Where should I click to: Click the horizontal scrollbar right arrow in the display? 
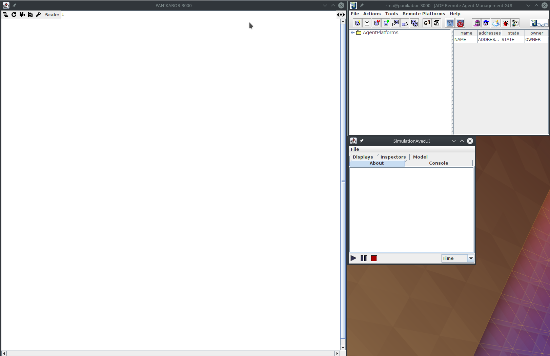point(337,353)
